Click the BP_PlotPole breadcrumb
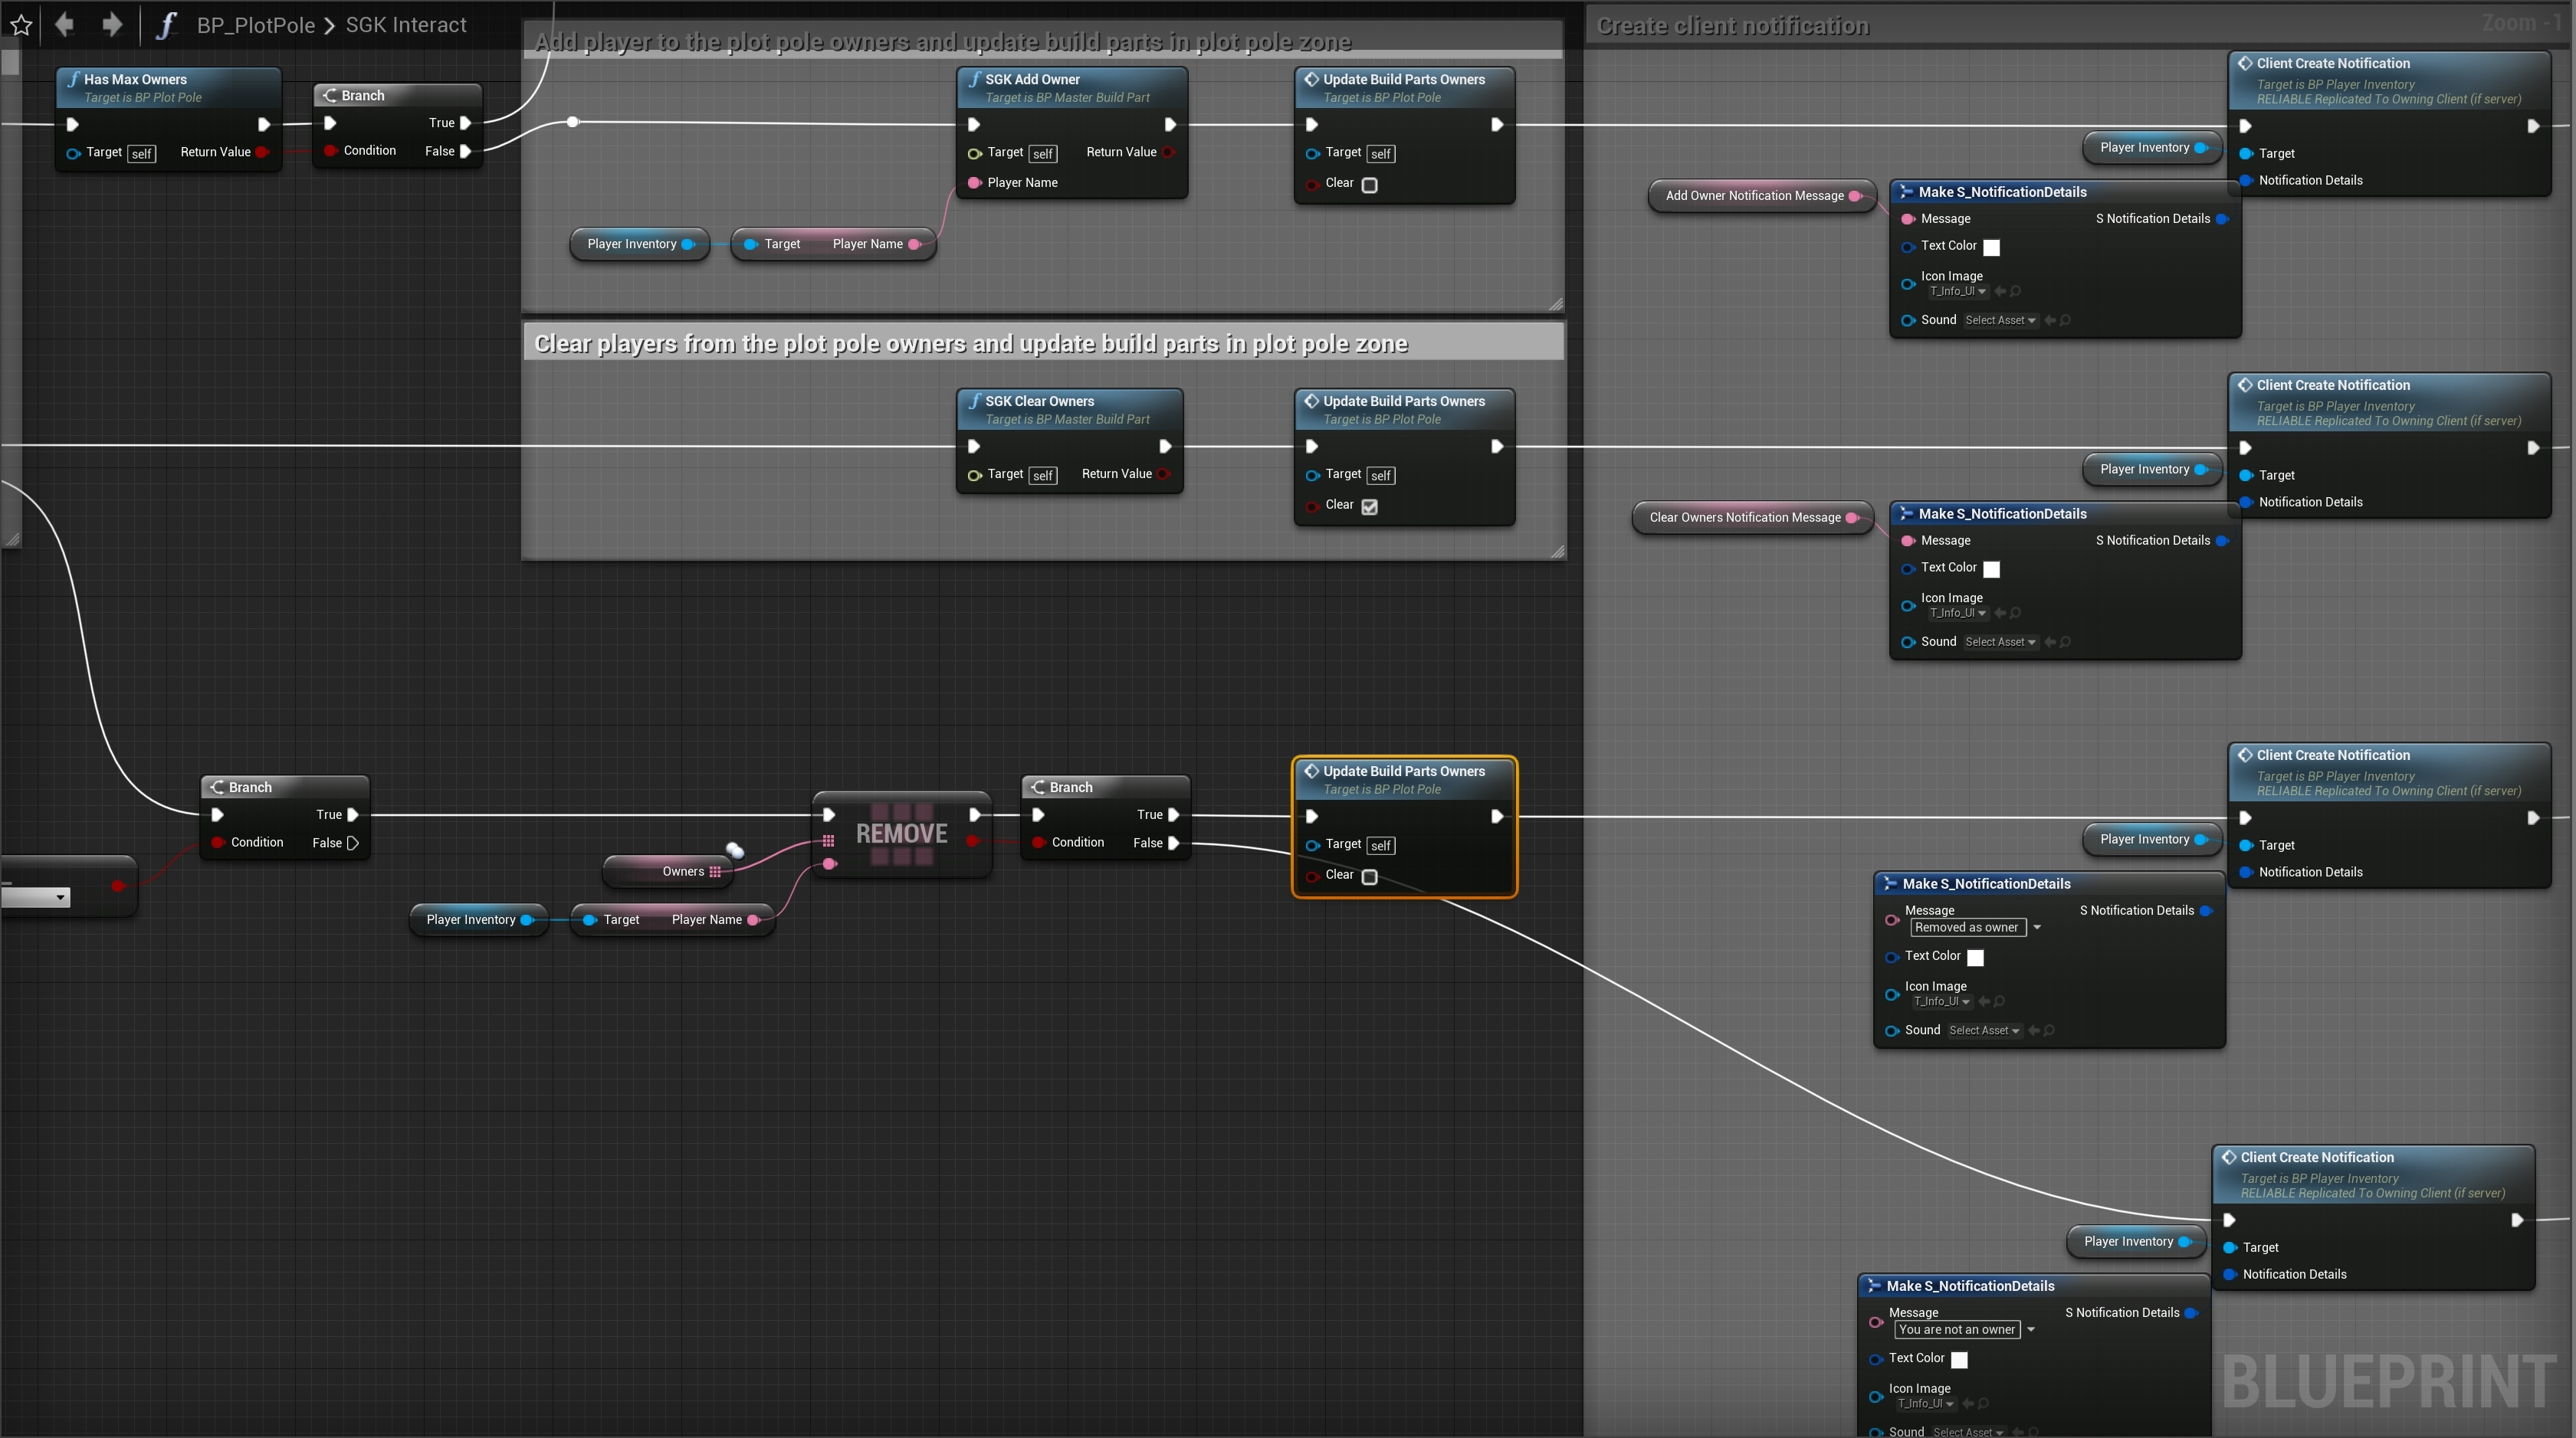2576x1438 pixels. coord(255,25)
